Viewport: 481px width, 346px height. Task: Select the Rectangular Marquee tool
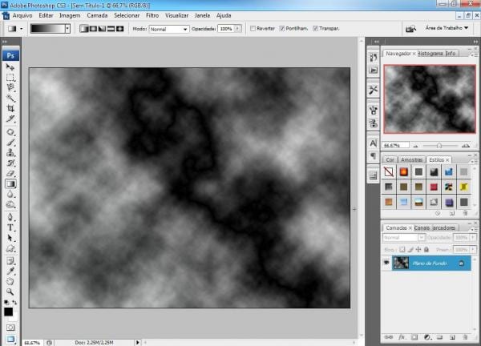(x=10, y=77)
